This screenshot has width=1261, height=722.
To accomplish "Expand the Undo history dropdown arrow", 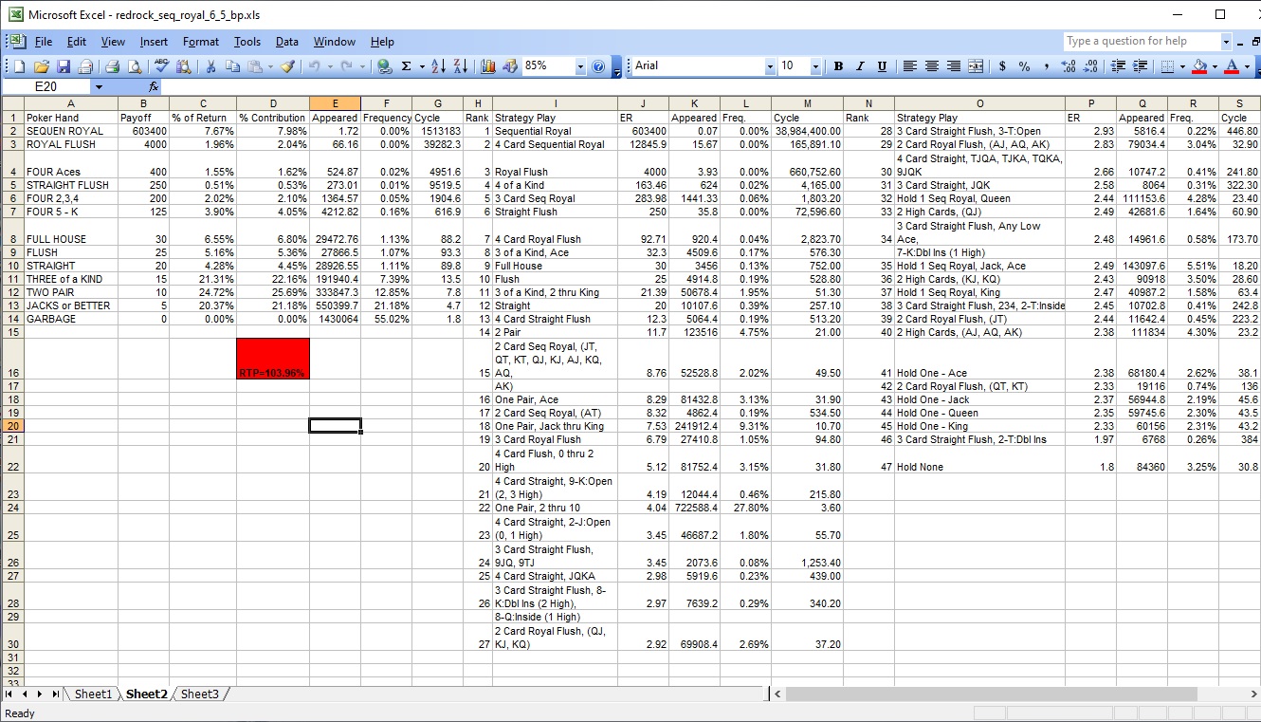I will (330, 66).
